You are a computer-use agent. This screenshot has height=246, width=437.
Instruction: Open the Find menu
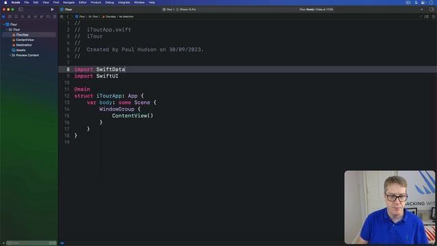point(56,3)
